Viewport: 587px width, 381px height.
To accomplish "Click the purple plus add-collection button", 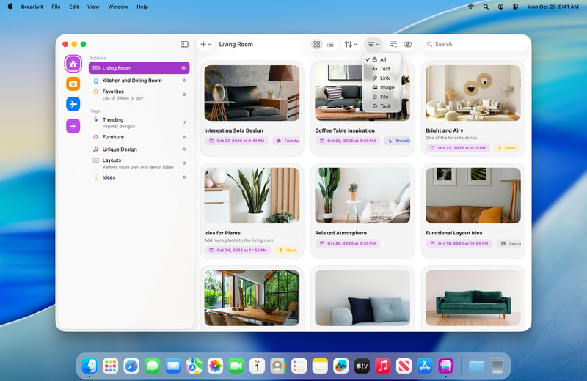I will coord(73,126).
